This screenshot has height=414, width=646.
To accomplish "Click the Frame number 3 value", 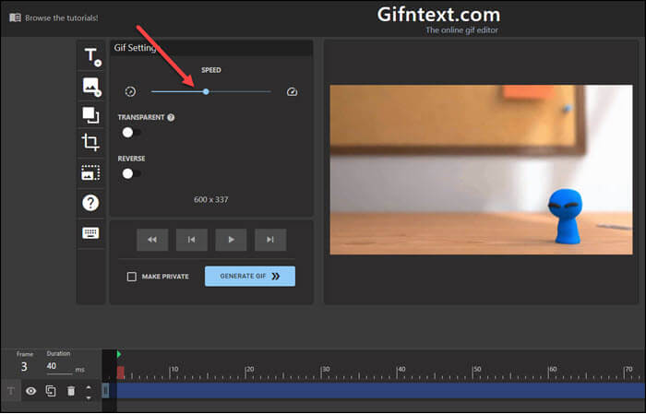I will [x=24, y=366].
